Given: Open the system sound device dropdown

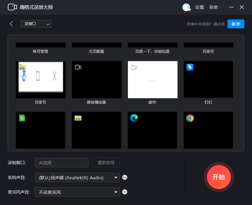Looking at the screenshot, I should pyautogui.click(x=77, y=177).
